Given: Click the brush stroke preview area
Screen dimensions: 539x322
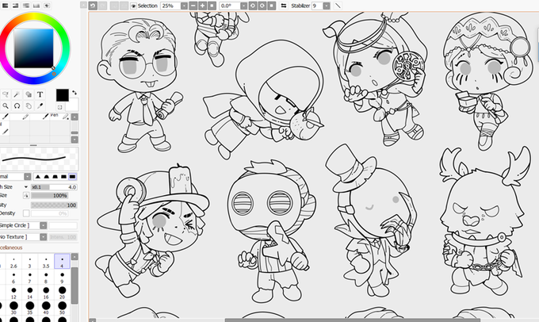Looking at the screenshot, I should click(39, 159).
